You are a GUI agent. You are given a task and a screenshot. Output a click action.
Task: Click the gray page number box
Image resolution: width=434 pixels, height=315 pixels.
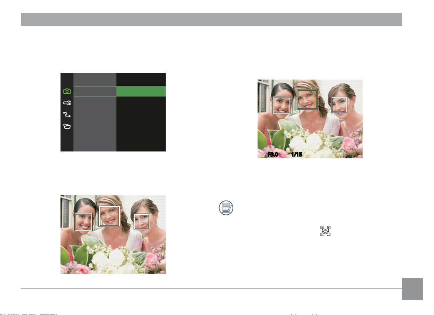click(413, 289)
